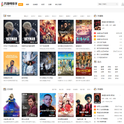This screenshot has width=124, height=124.
Task: Filter by year 2021
Action: [95, 76]
